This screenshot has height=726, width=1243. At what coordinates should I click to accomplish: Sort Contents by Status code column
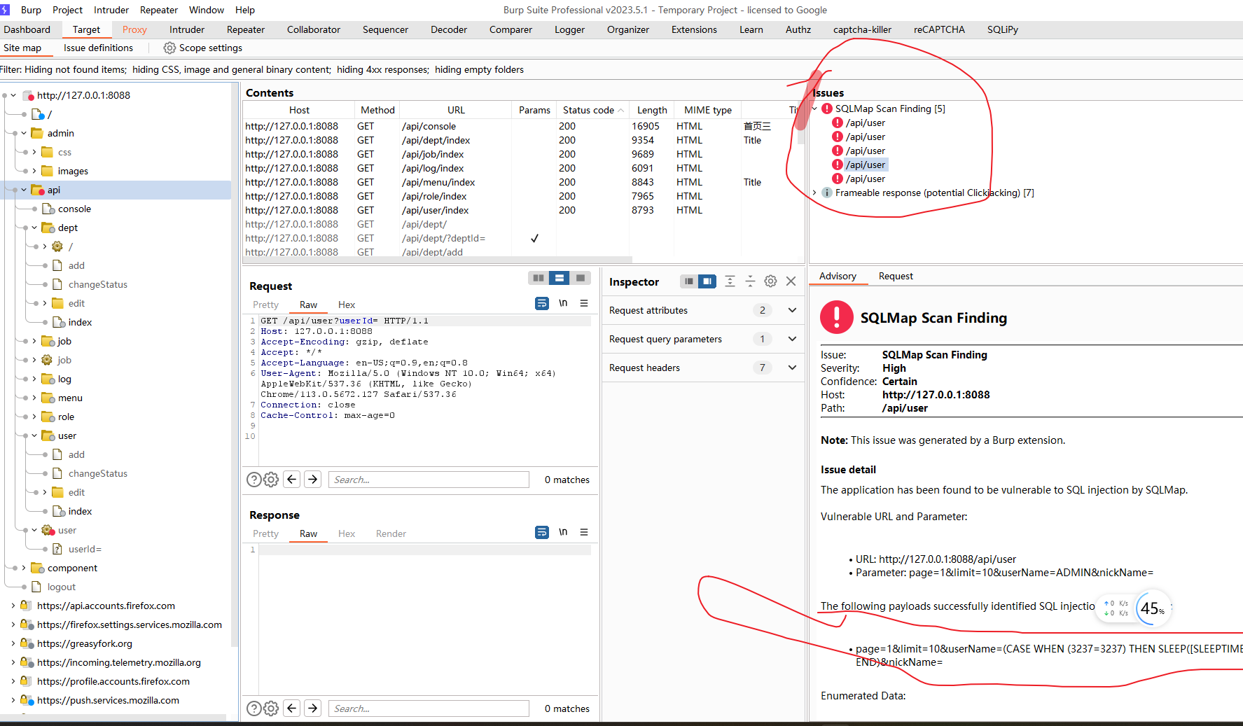[x=592, y=110]
